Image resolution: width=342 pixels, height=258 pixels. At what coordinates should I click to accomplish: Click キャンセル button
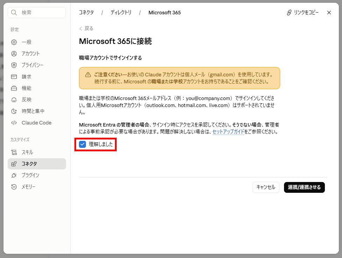266,187
